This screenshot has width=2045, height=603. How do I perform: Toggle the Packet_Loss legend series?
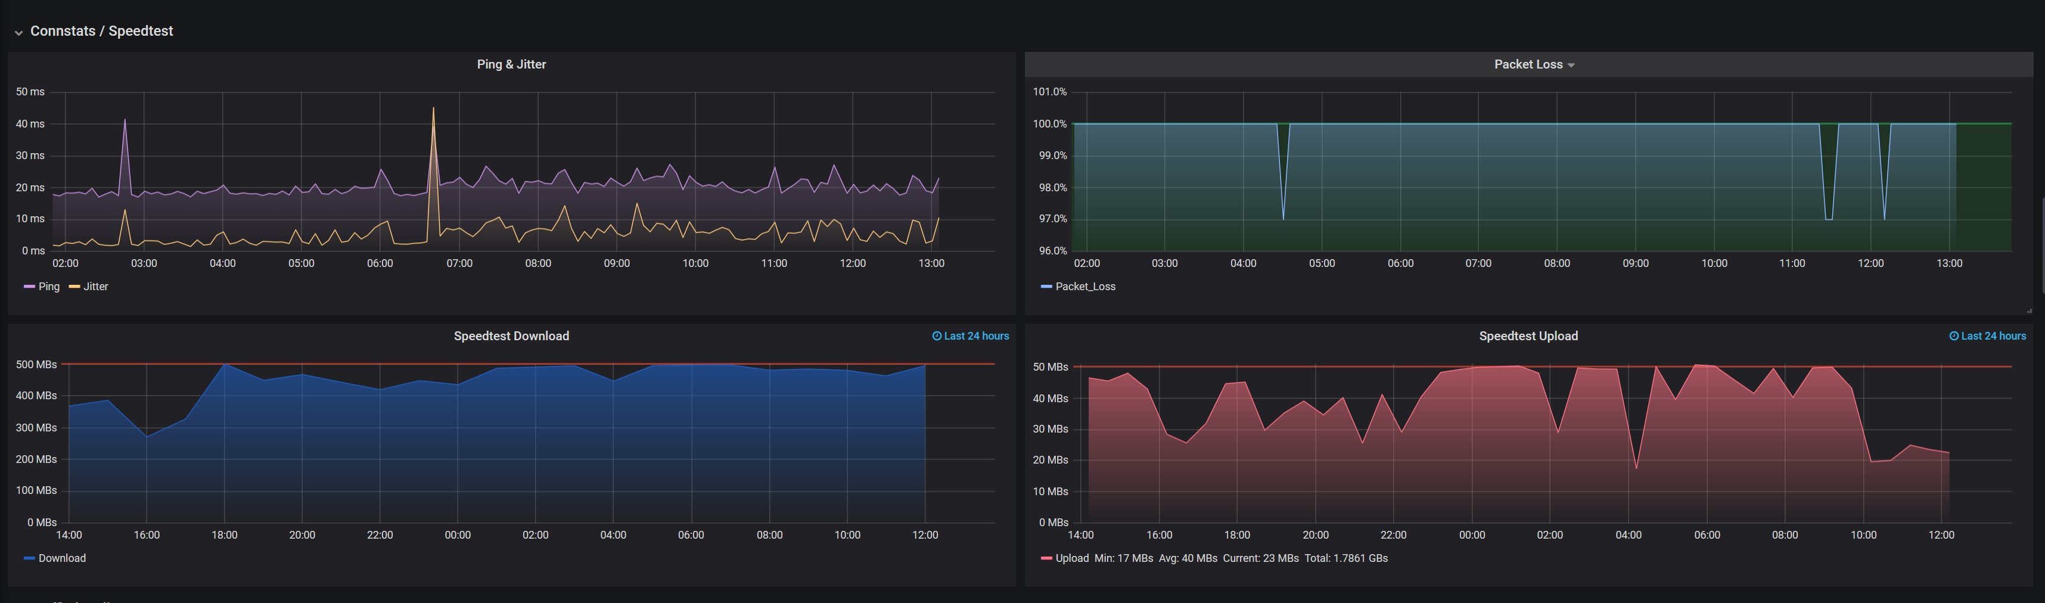1085,287
